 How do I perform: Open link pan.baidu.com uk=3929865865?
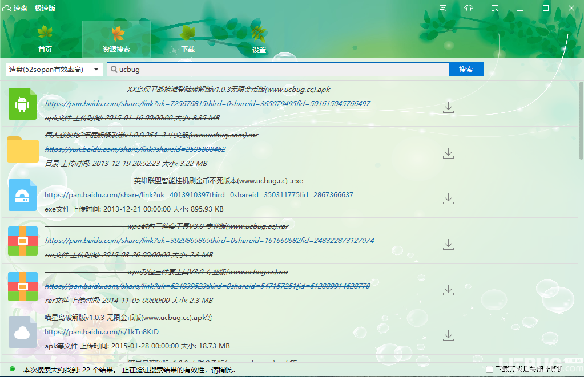pos(210,241)
